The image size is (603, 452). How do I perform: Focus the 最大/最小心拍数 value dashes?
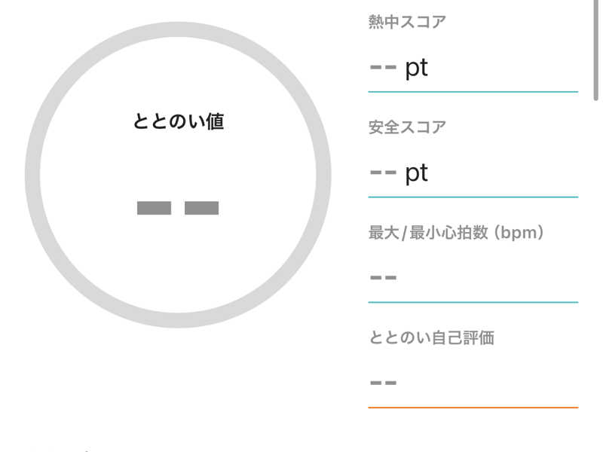click(383, 277)
